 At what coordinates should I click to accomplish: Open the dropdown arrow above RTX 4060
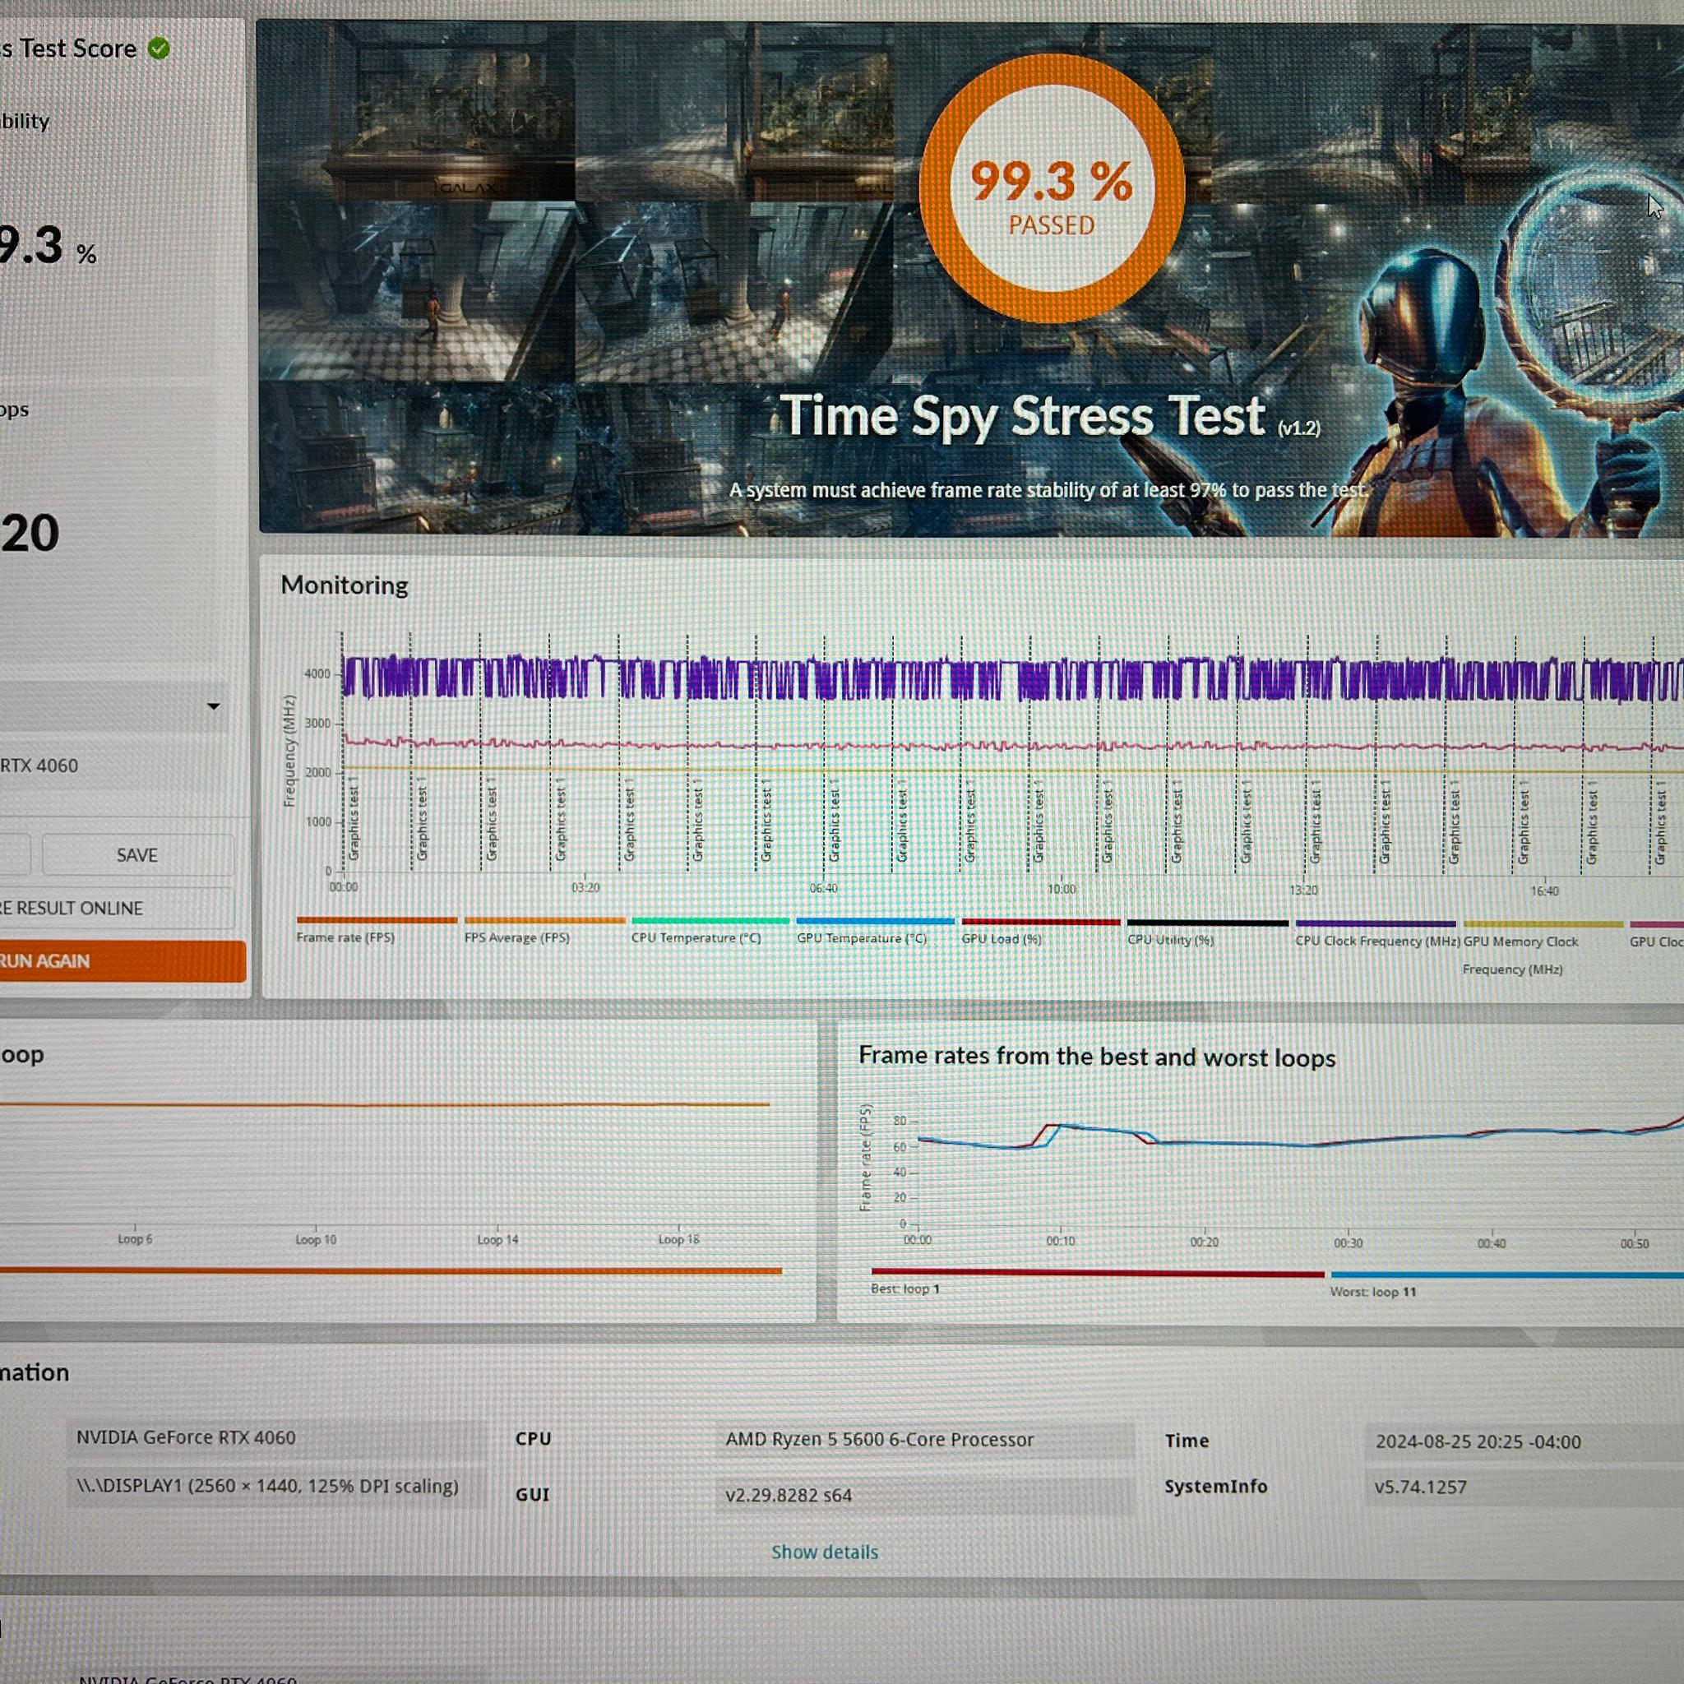click(214, 706)
